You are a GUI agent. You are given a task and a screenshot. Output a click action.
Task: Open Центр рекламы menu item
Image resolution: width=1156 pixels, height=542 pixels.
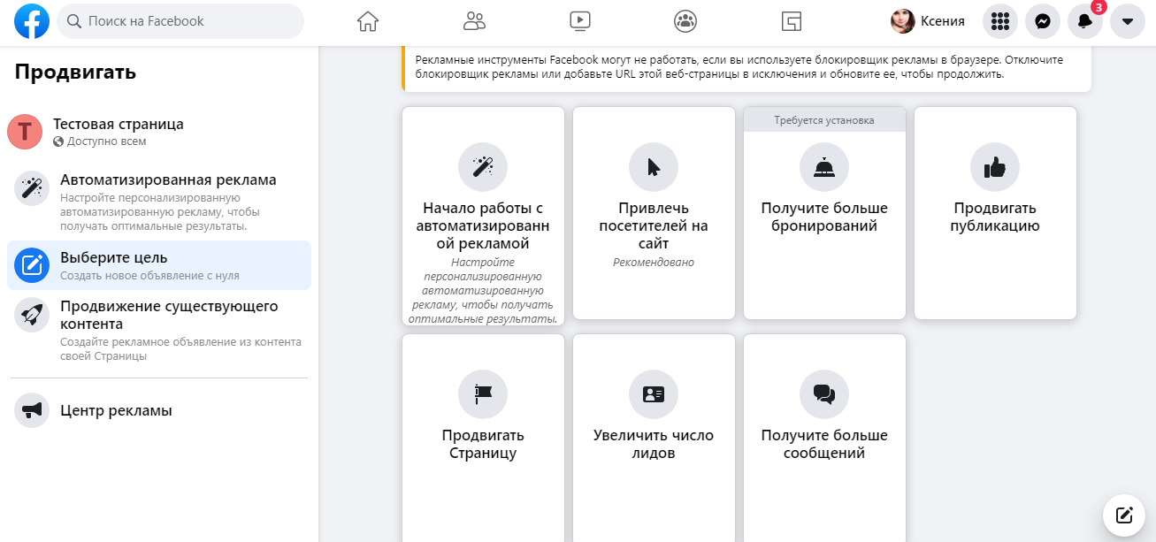click(159, 410)
